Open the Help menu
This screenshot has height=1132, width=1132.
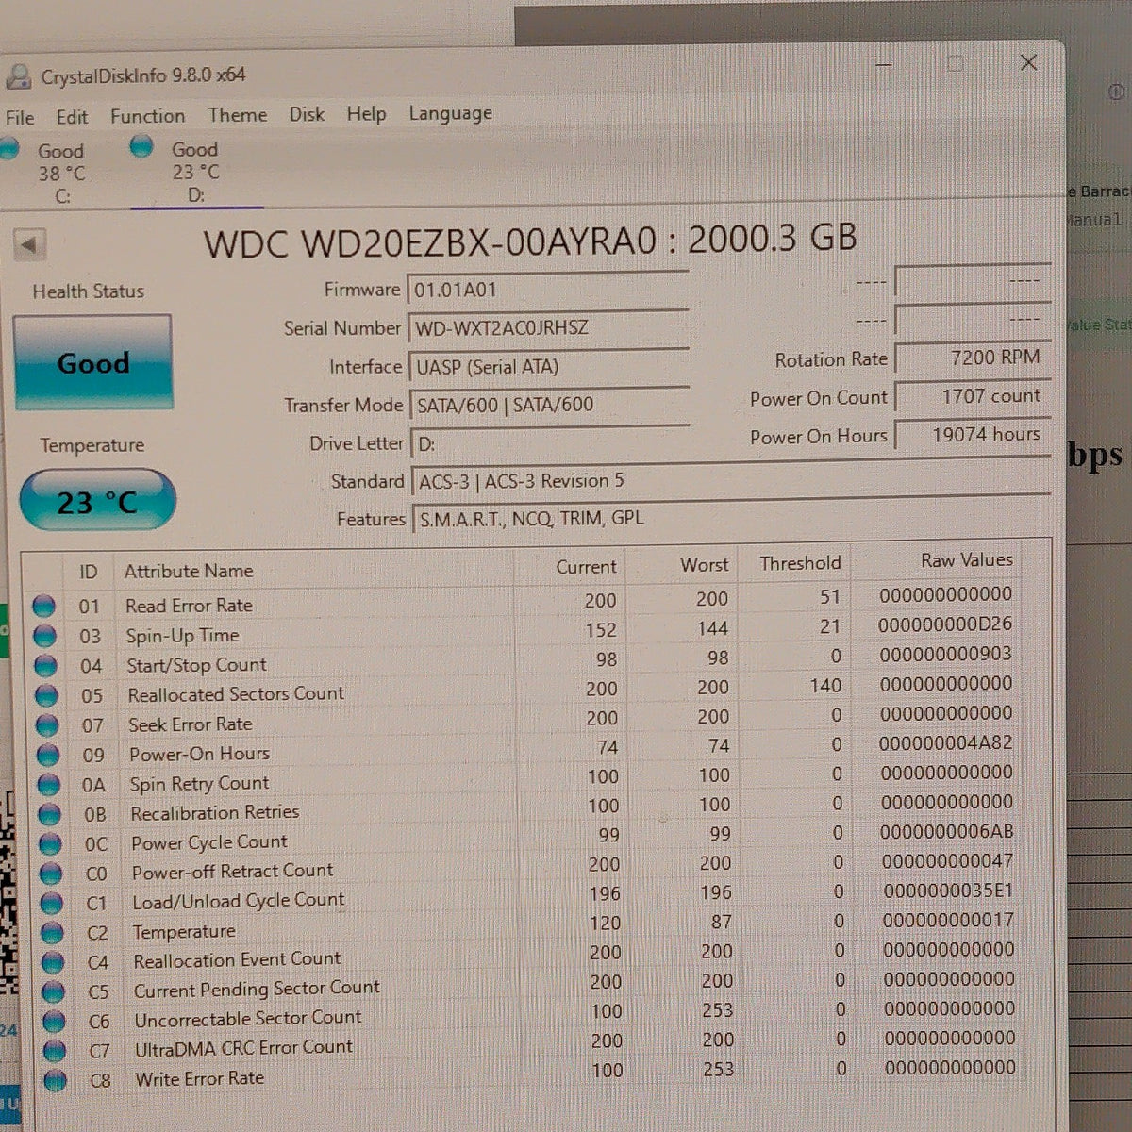pyautogui.click(x=366, y=114)
